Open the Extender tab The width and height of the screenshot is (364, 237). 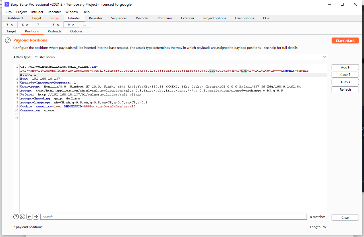188,18
